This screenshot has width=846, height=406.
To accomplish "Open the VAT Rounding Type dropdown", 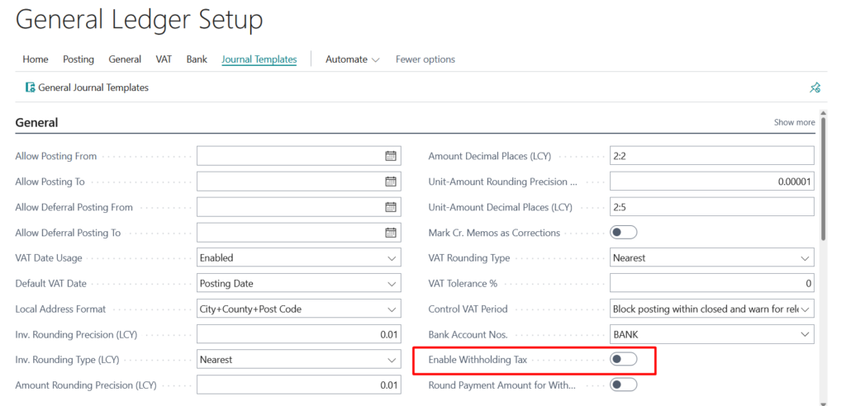I will tap(804, 258).
